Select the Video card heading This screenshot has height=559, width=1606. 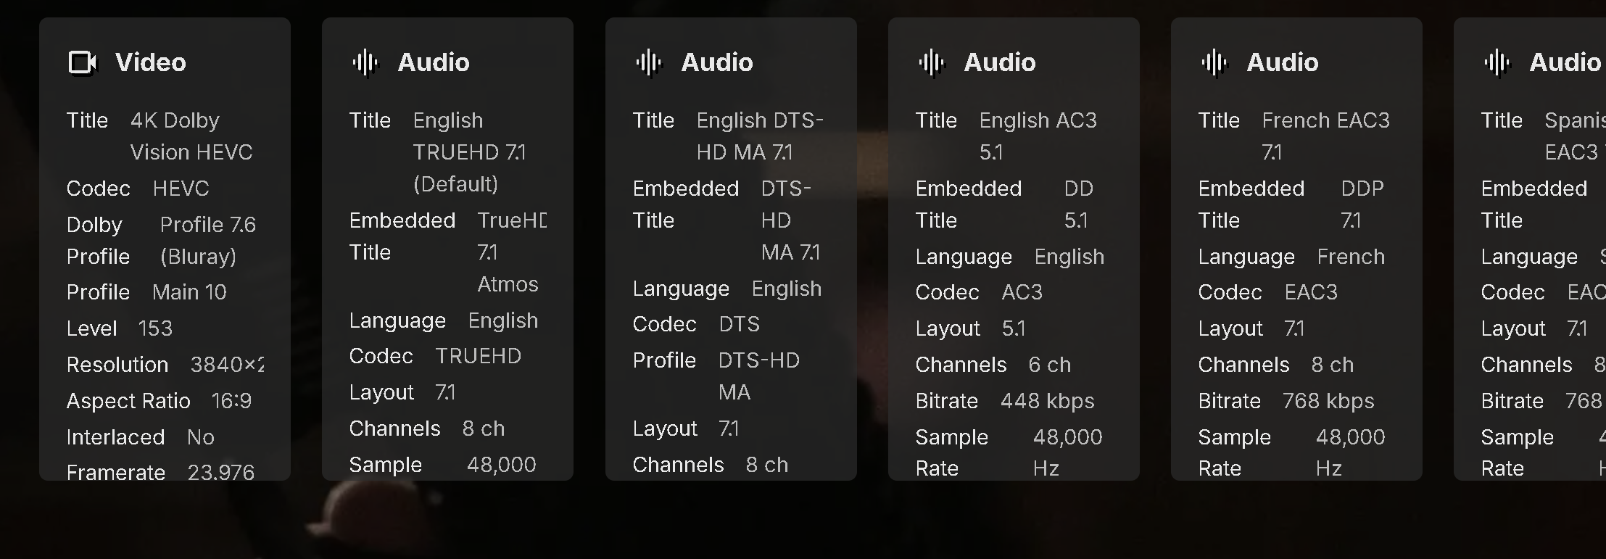(150, 63)
